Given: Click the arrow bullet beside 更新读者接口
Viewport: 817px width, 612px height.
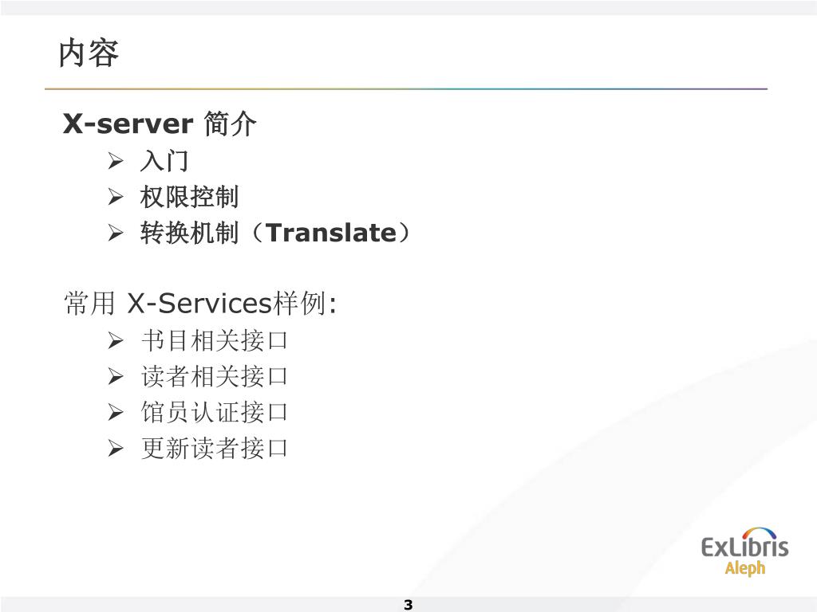Looking at the screenshot, I should [x=116, y=448].
